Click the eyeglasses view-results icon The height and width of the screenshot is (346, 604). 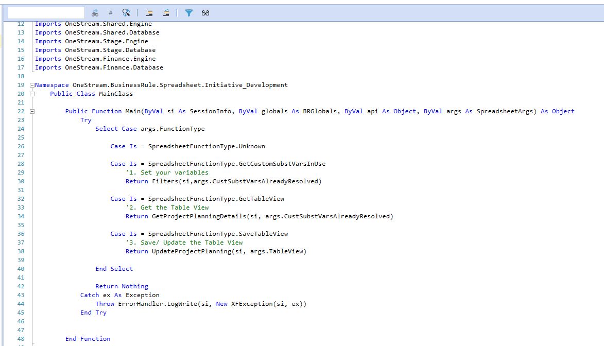205,13
